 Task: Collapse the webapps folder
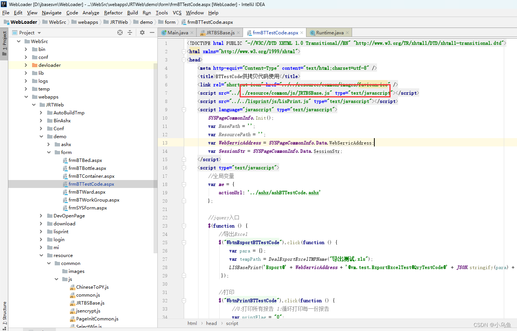point(26,97)
